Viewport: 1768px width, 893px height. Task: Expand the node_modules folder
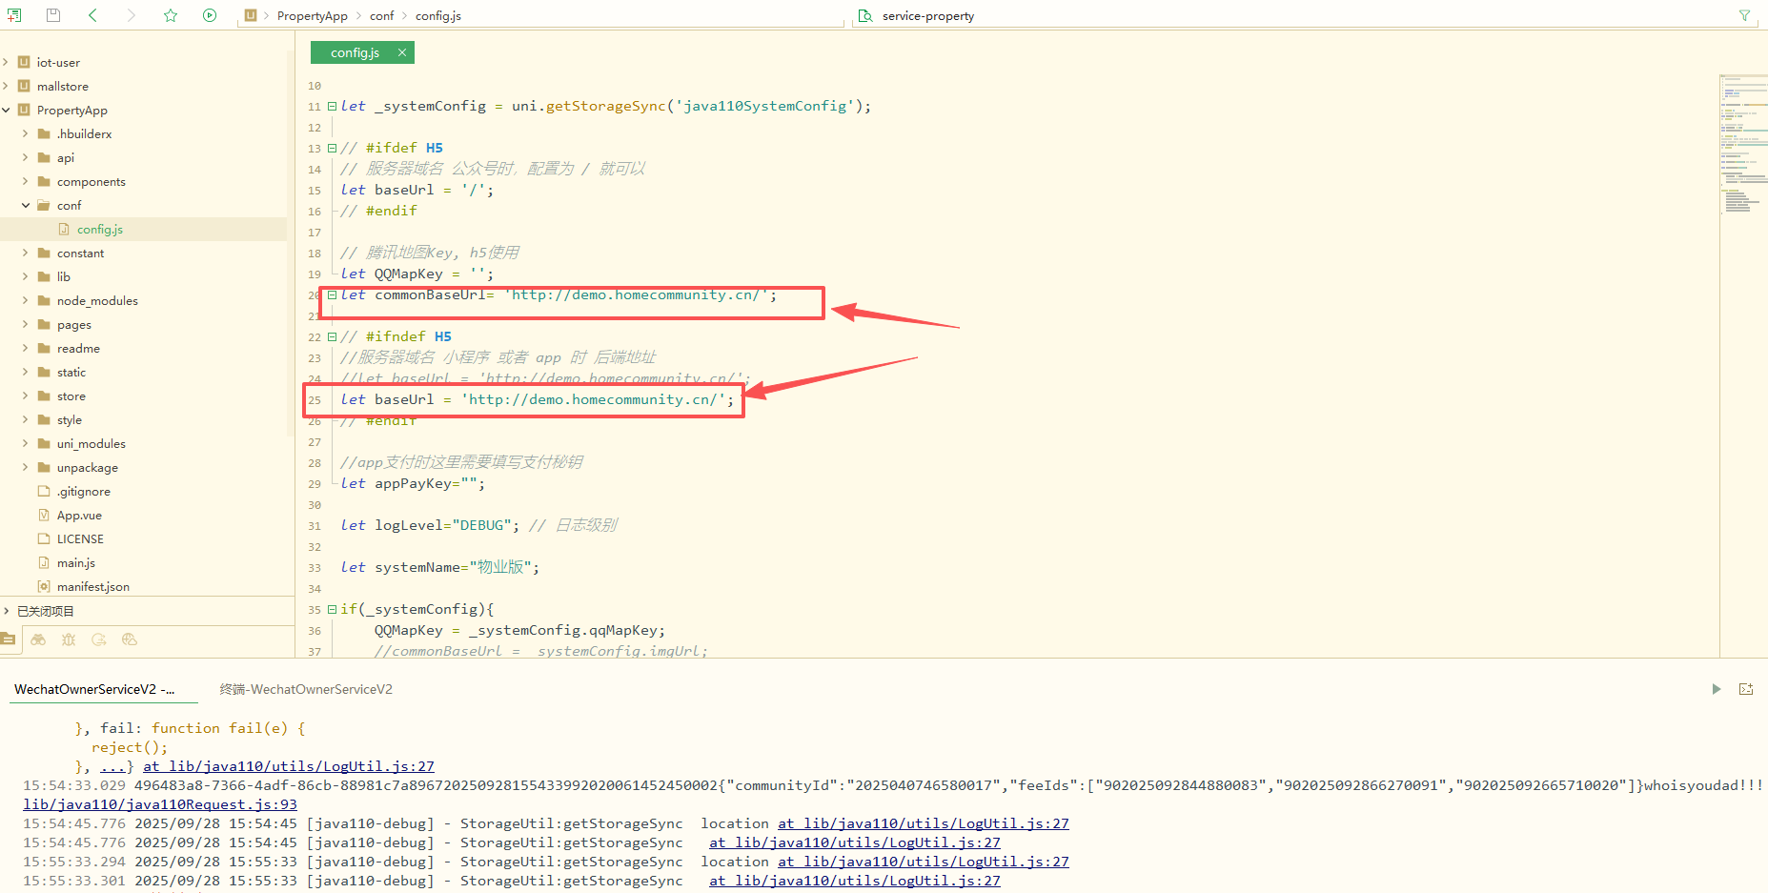[x=26, y=300]
